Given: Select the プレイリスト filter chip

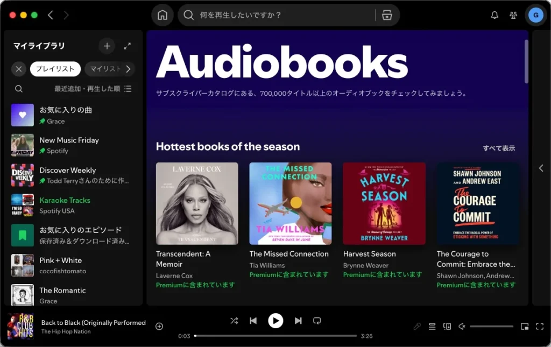Looking at the screenshot, I should (x=55, y=69).
